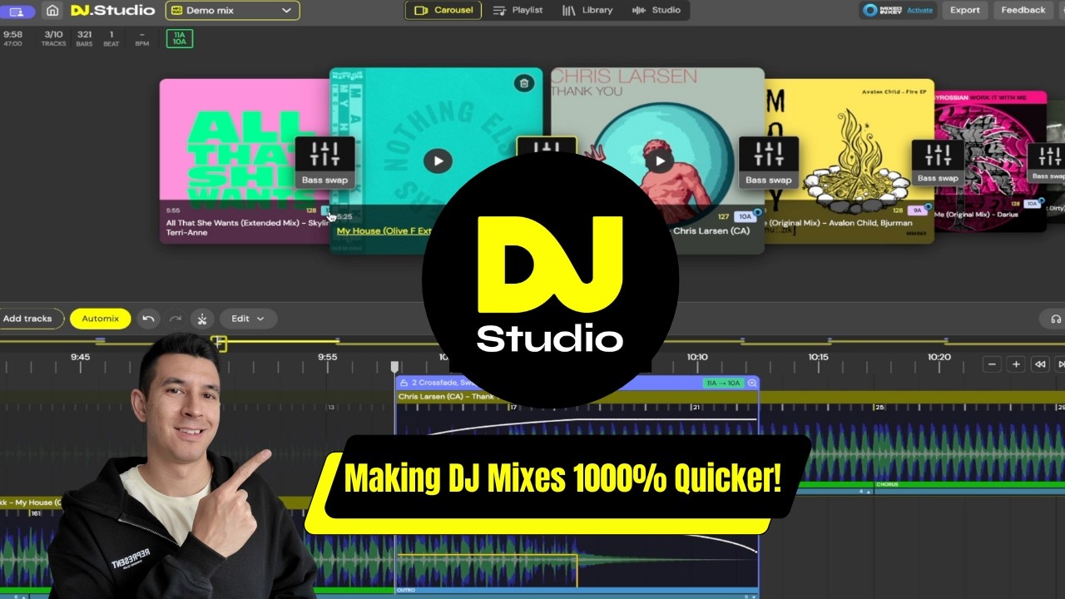Click the 11A → 10A badge on transition header

tap(723, 383)
